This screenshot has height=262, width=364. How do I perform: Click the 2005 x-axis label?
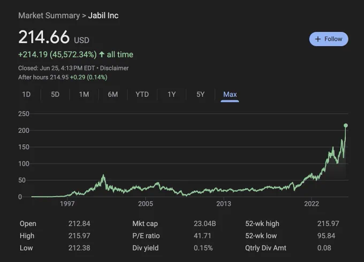[x=146, y=204]
